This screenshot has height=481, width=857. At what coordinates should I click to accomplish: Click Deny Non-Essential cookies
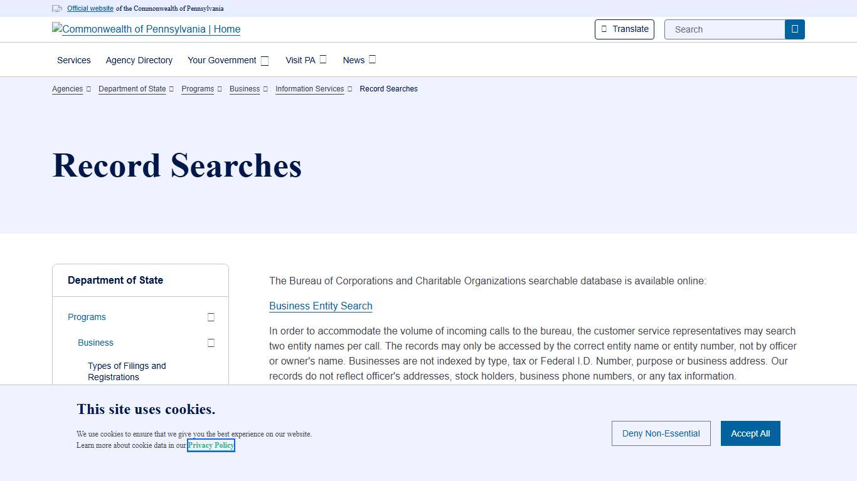pyautogui.click(x=661, y=433)
